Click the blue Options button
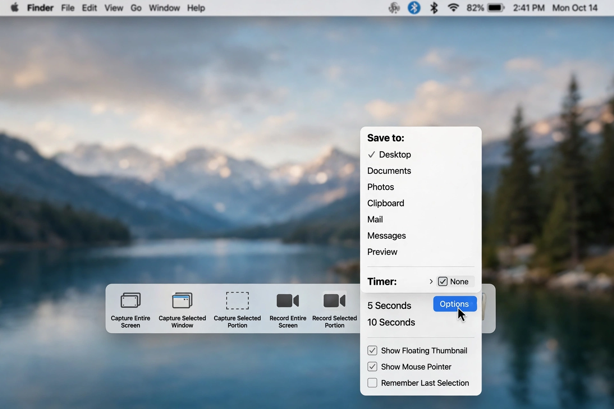The image size is (614, 409). coord(455,304)
